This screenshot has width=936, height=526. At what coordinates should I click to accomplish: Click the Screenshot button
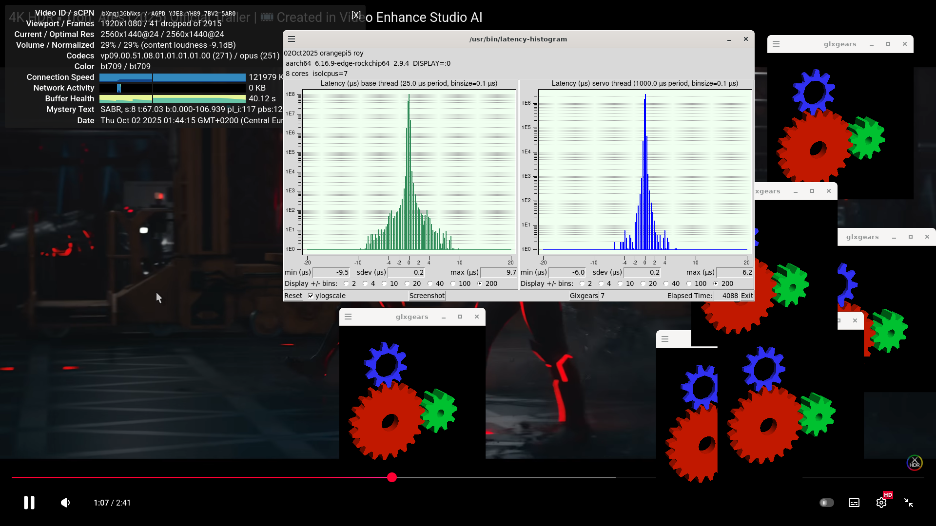tap(427, 296)
